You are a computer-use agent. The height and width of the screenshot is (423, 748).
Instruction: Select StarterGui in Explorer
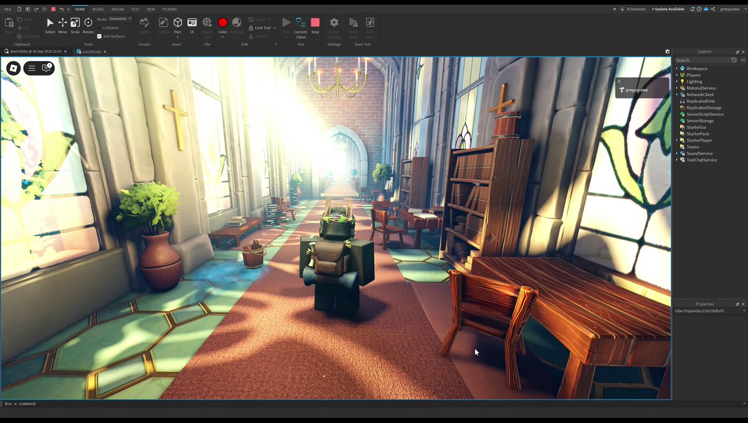tap(696, 127)
